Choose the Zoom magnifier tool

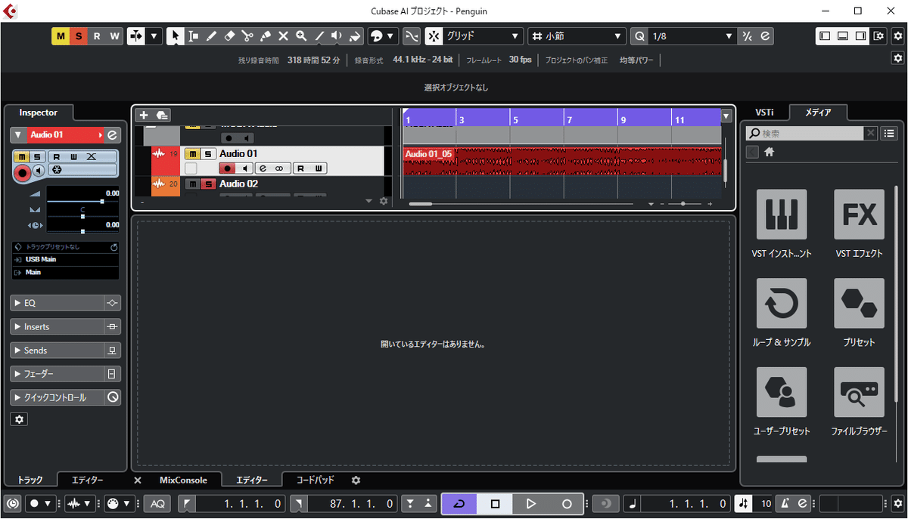click(301, 36)
